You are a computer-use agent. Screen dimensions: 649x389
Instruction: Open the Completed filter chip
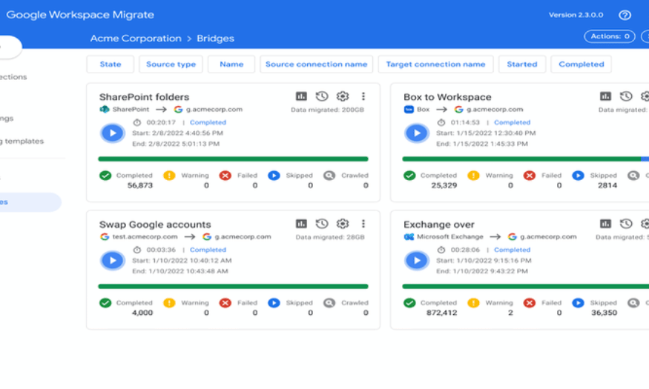click(581, 64)
